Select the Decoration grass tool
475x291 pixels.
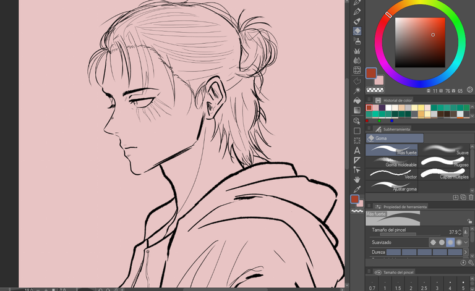[357, 51]
